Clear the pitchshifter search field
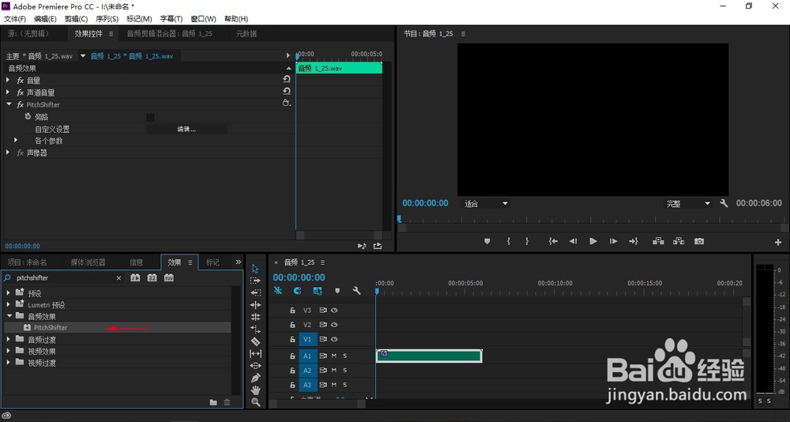Viewport: 790px width, 422px height. point(119,278)
